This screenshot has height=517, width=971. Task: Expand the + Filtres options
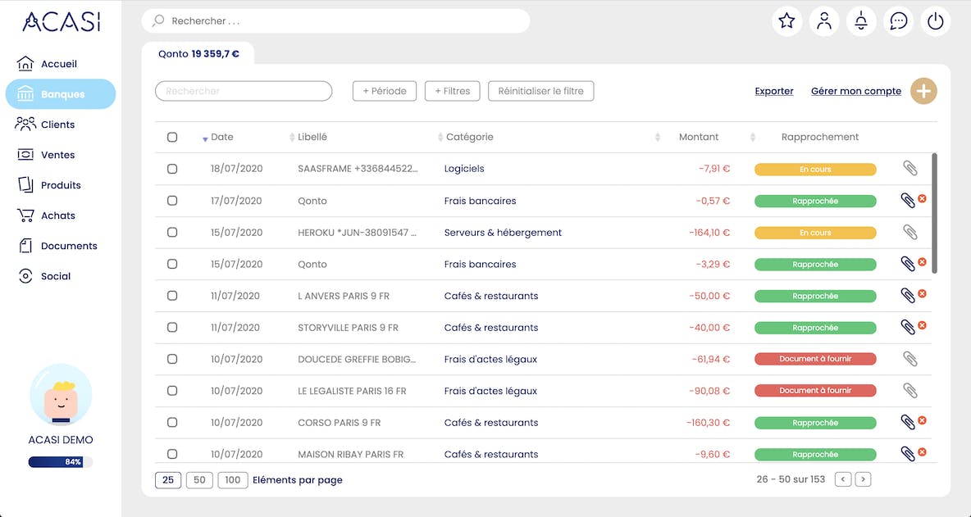(452, 91)
